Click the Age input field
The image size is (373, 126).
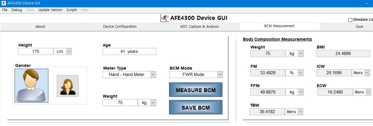(x=129, y=51)
